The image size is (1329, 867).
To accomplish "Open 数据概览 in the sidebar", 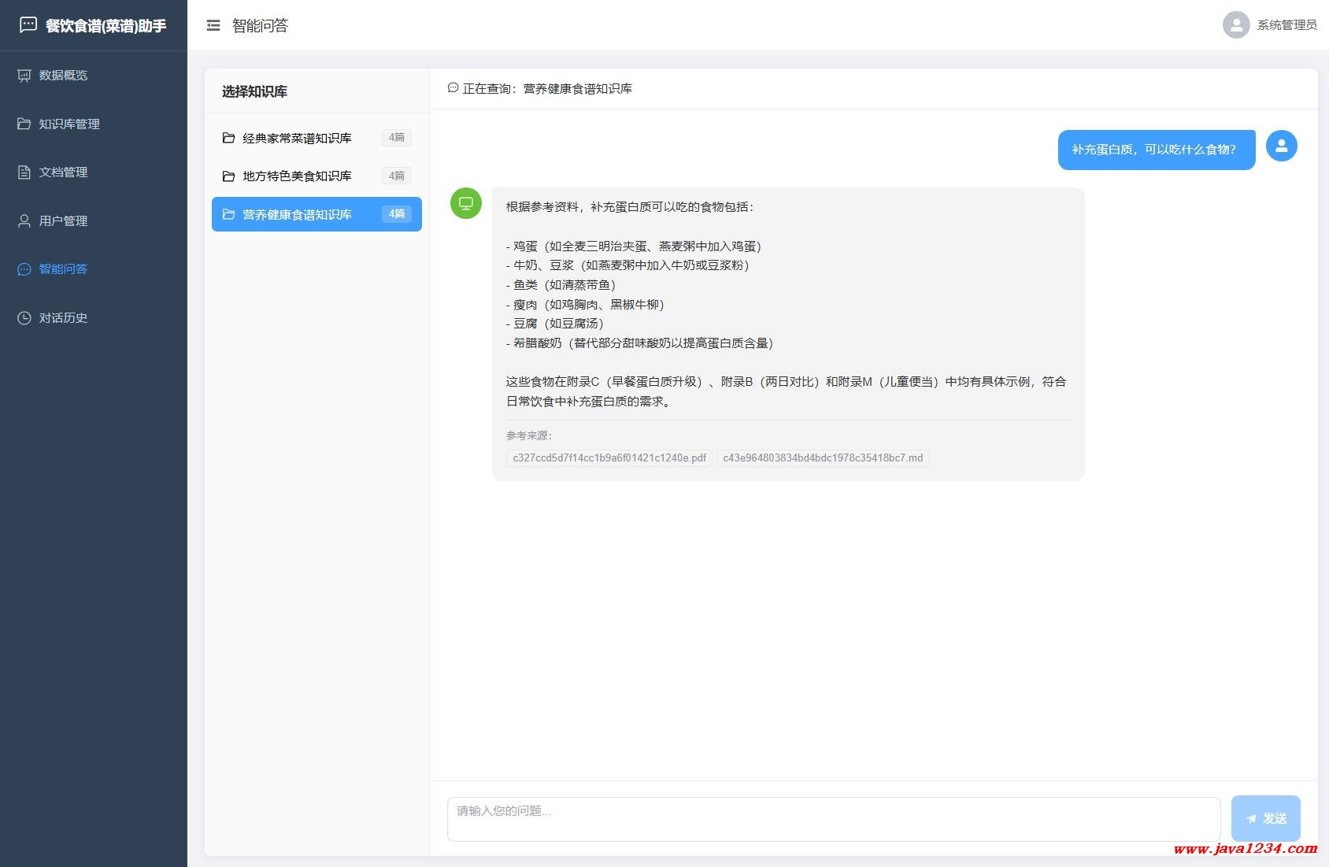I will [63, 76].
